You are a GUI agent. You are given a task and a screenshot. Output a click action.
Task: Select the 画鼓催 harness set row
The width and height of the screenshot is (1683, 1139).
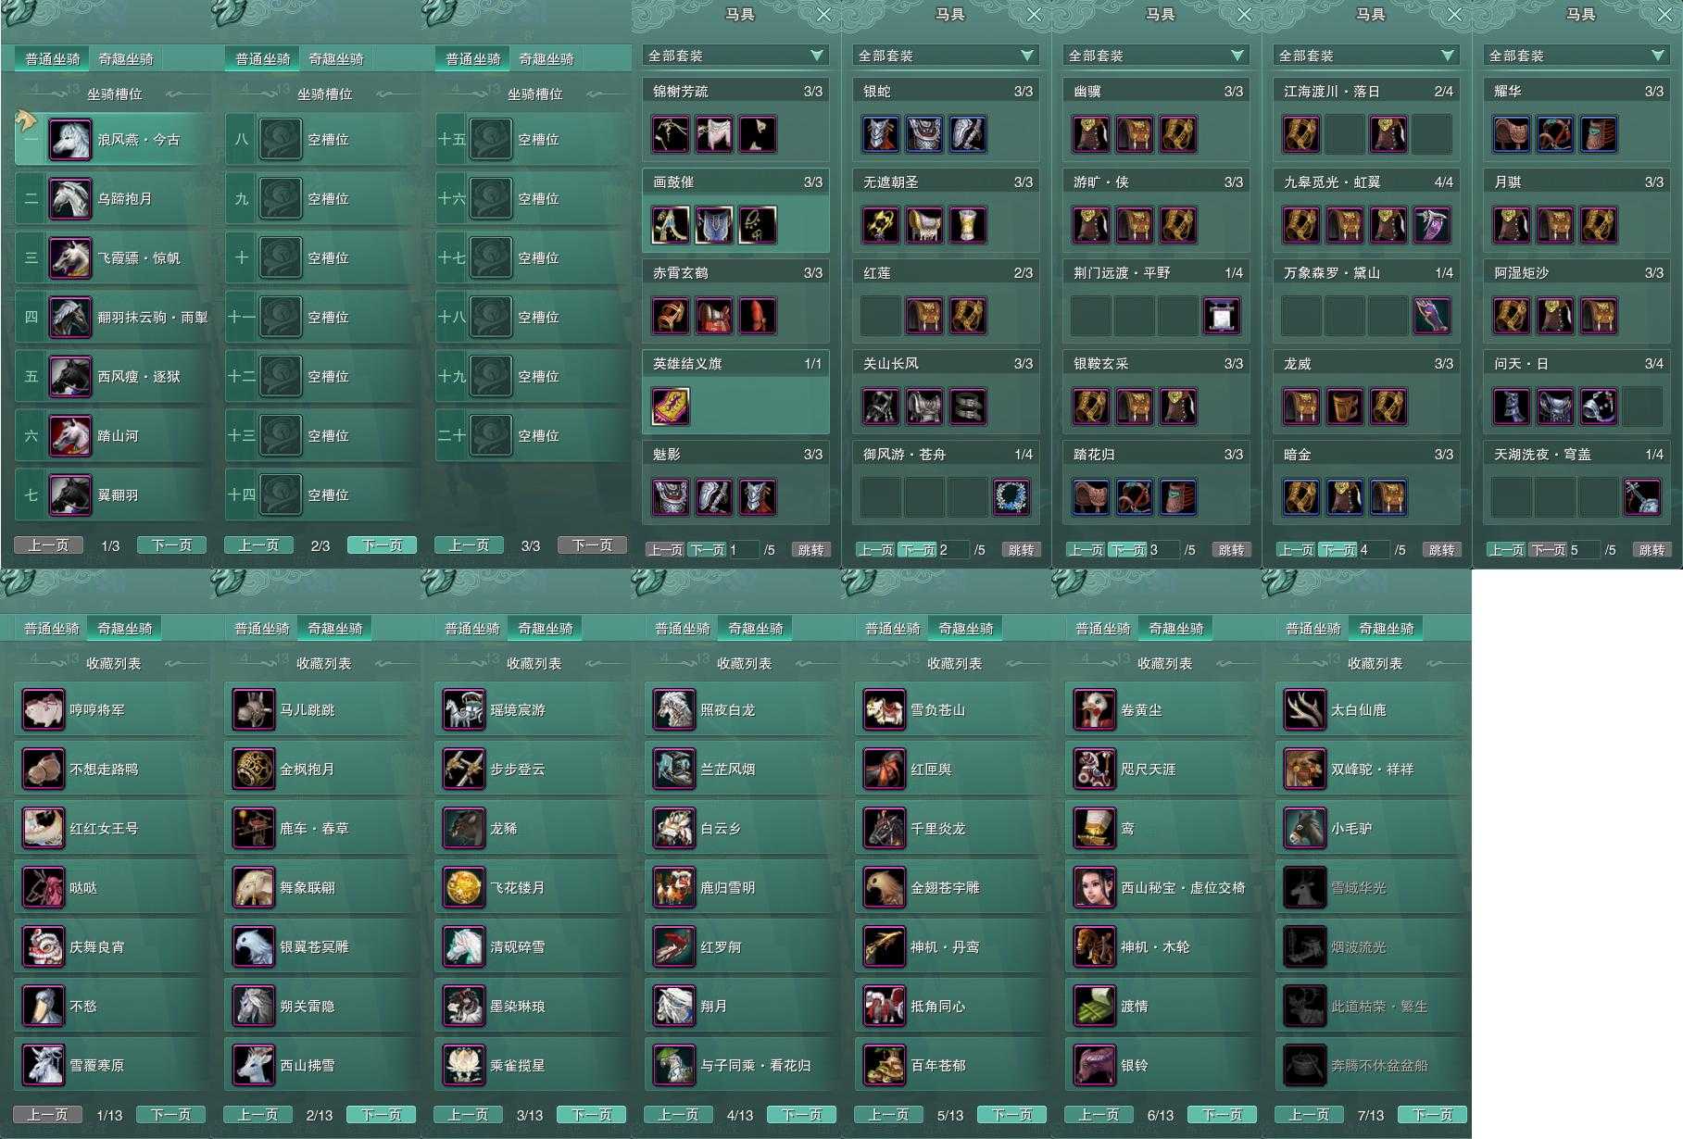(x=736, y=210)
